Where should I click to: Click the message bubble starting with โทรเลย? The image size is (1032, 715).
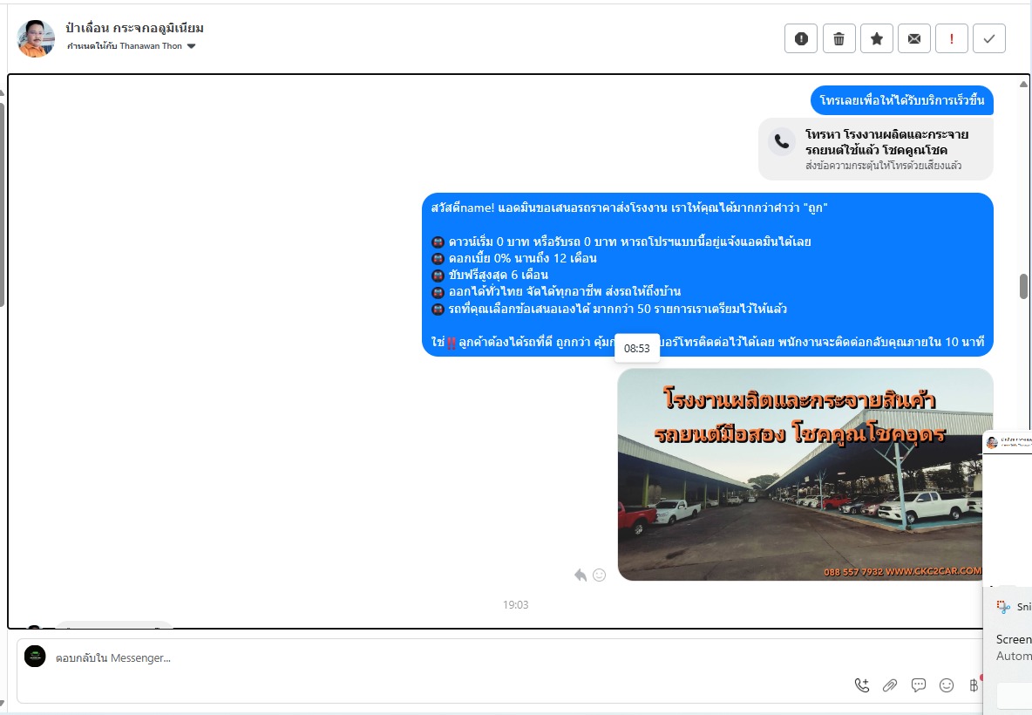[x=901, y=100]
